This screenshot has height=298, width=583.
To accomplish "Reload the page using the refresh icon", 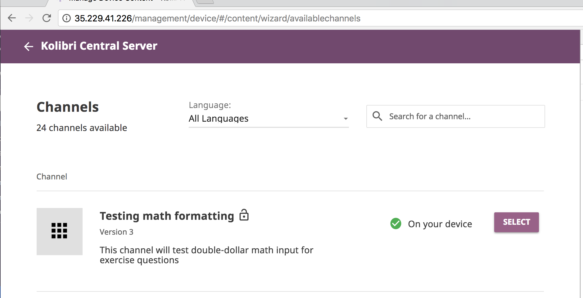I will pyautogui.click(x=47, y=18).
